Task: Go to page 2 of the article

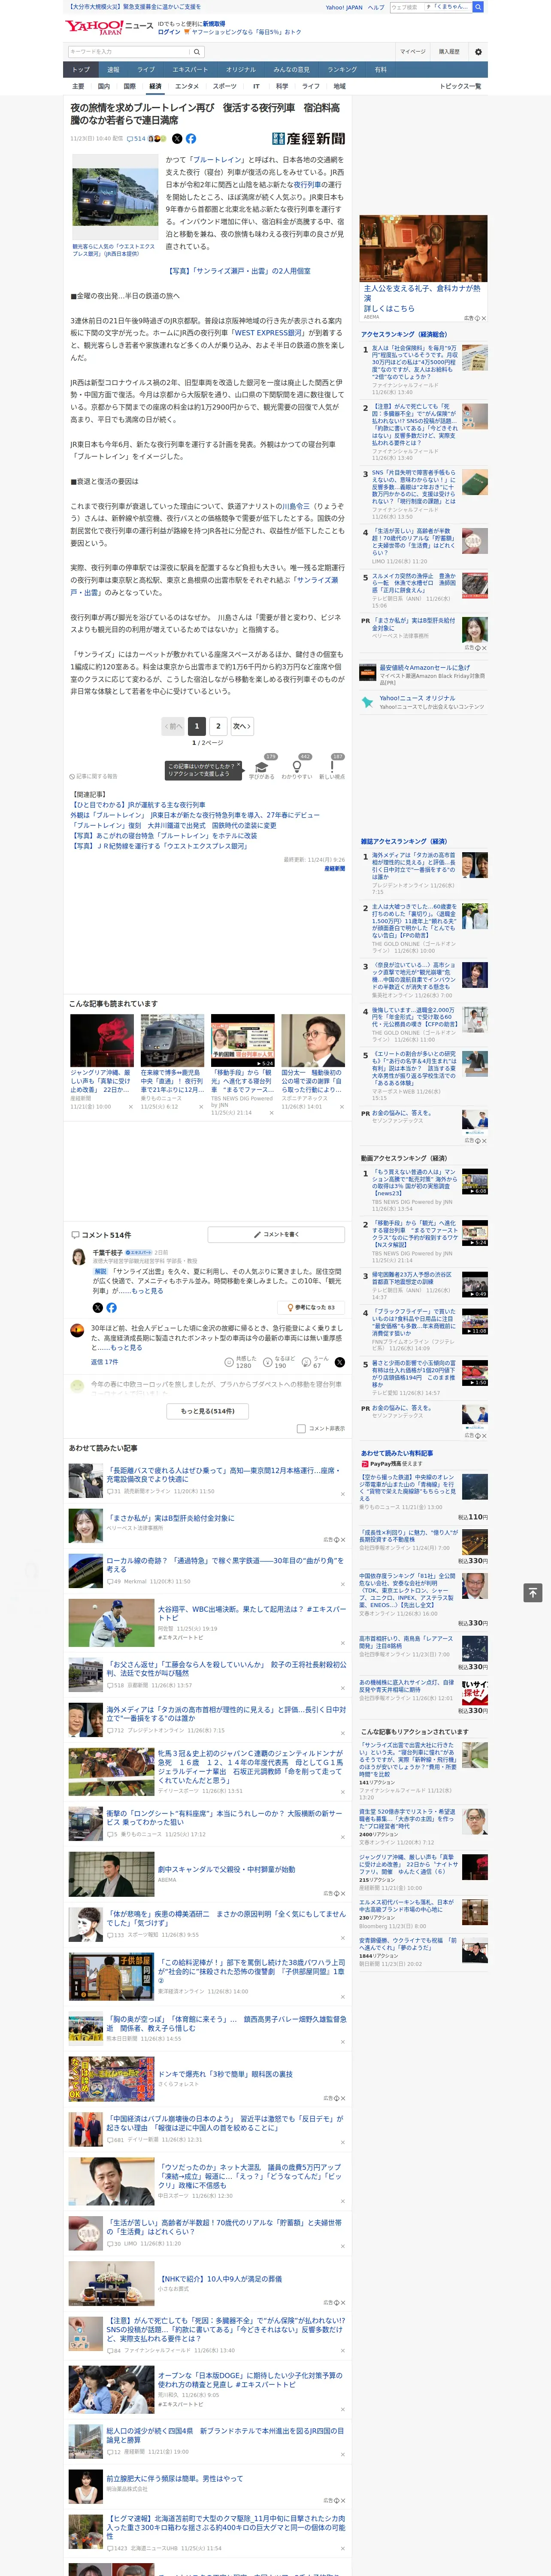Action: tap(218, 726)
